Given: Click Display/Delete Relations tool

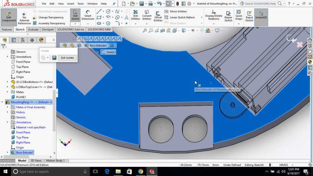Looking at the screenshot, I should (214, 15).
